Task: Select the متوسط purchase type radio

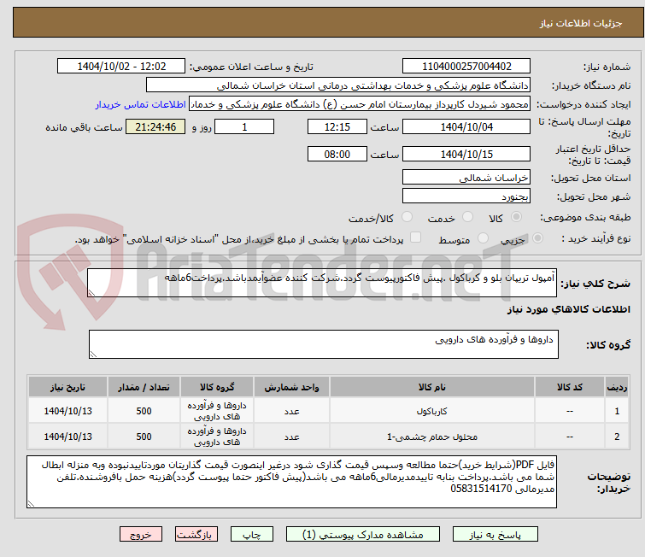Action: coord(483,238)
